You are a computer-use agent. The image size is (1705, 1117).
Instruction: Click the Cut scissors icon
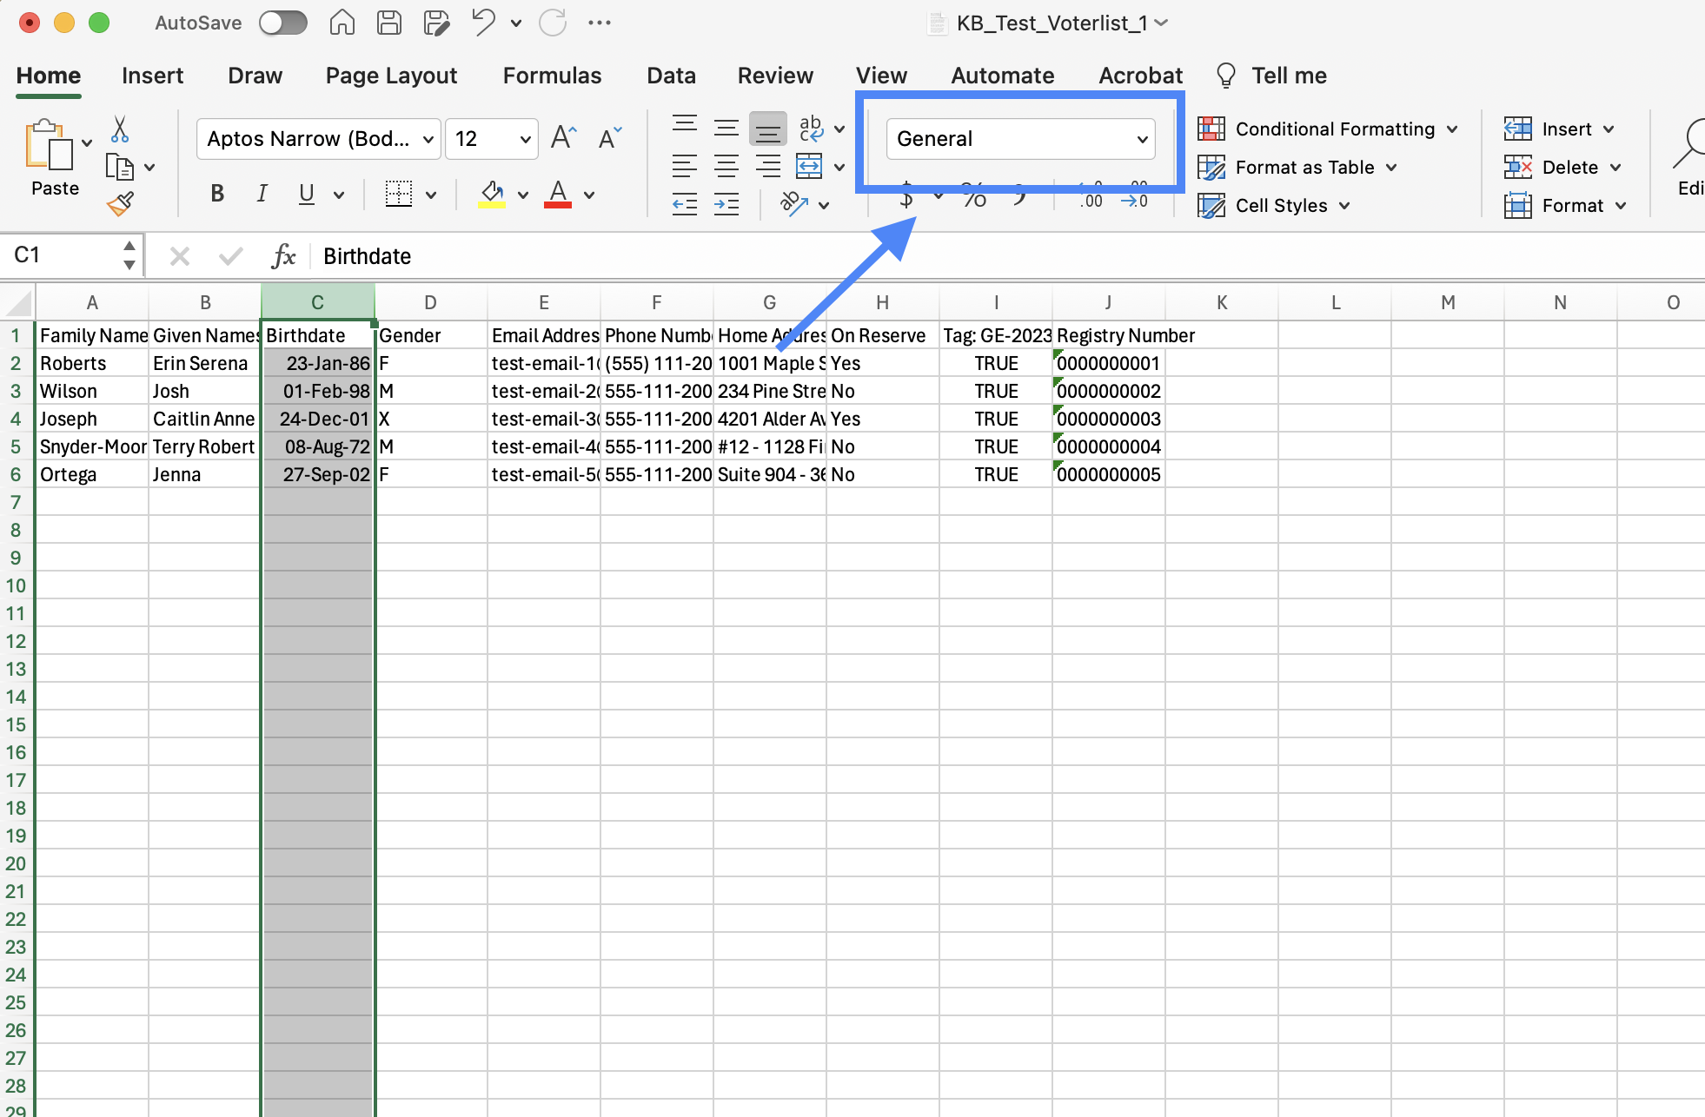[120, 130]
